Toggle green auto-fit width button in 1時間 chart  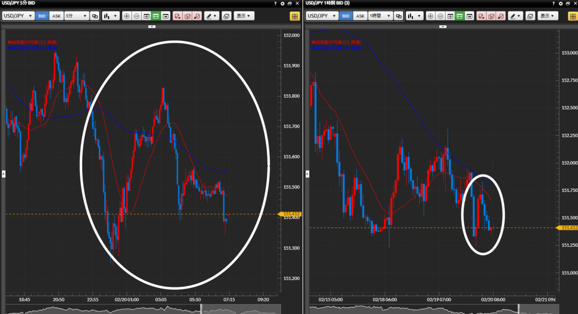click(459, 16)
